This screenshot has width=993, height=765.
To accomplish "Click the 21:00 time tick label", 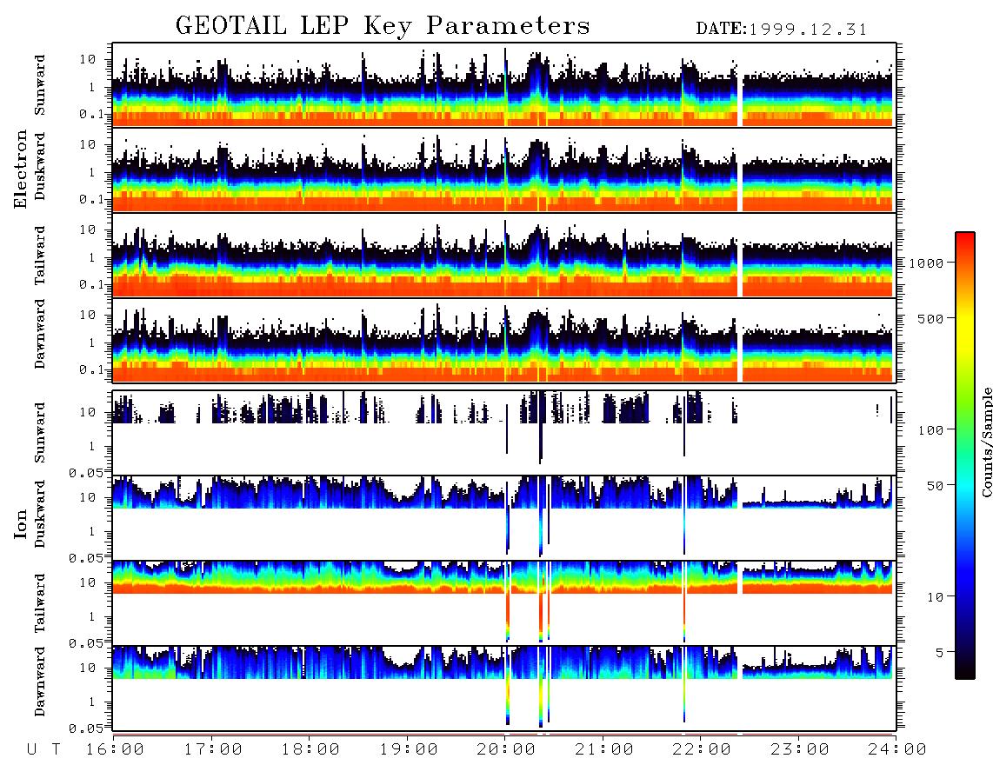I will 605,750.
